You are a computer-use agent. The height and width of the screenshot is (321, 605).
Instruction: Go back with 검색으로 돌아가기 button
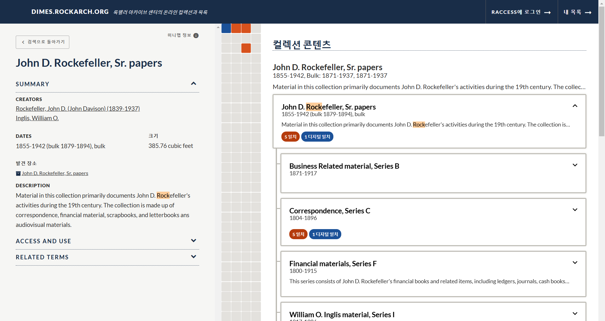(43, 42)
